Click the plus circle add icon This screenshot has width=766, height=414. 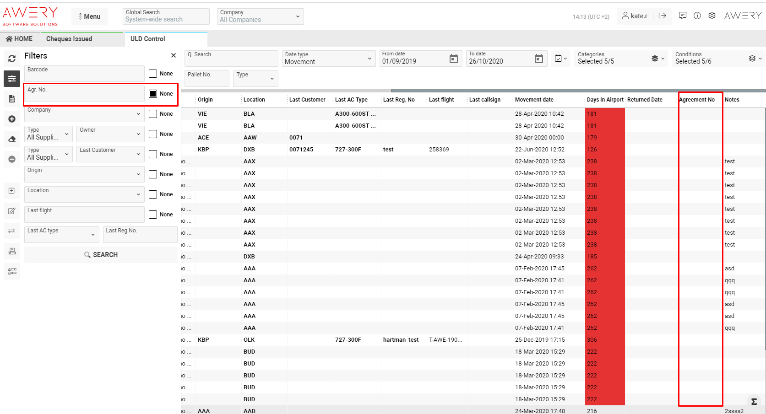12,119
